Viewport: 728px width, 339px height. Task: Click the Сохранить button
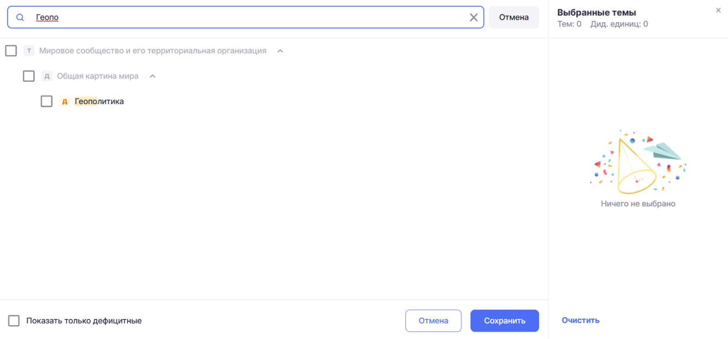[505, 321]
